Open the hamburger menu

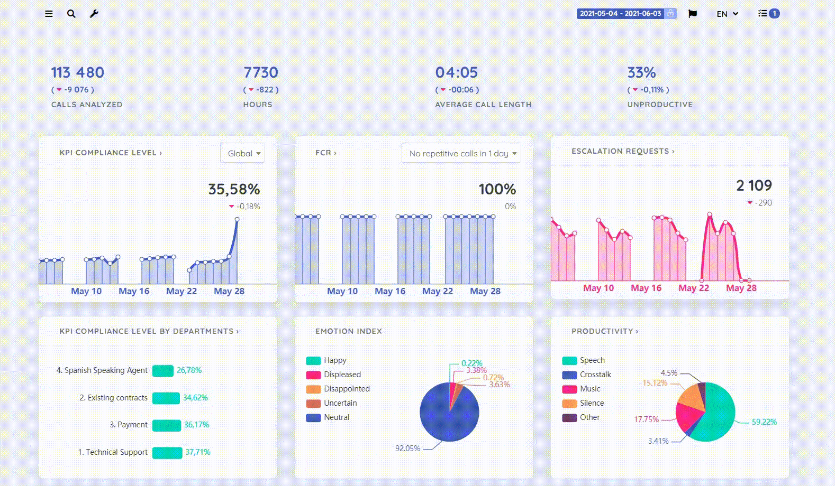49,14
